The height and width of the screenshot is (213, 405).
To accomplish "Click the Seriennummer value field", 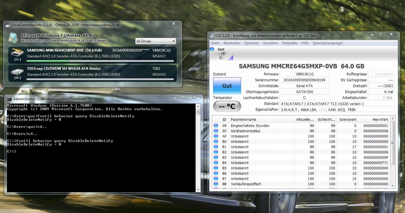I will (x=304, y=80).
